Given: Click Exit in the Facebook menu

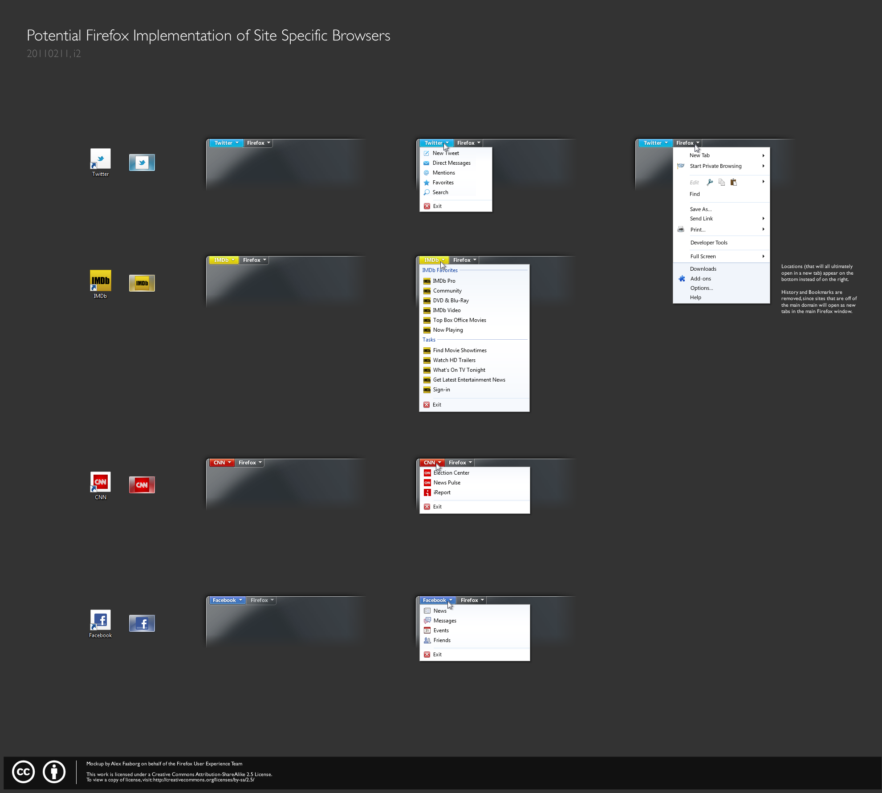Looking at the screenshot, I should pos(437,654).
